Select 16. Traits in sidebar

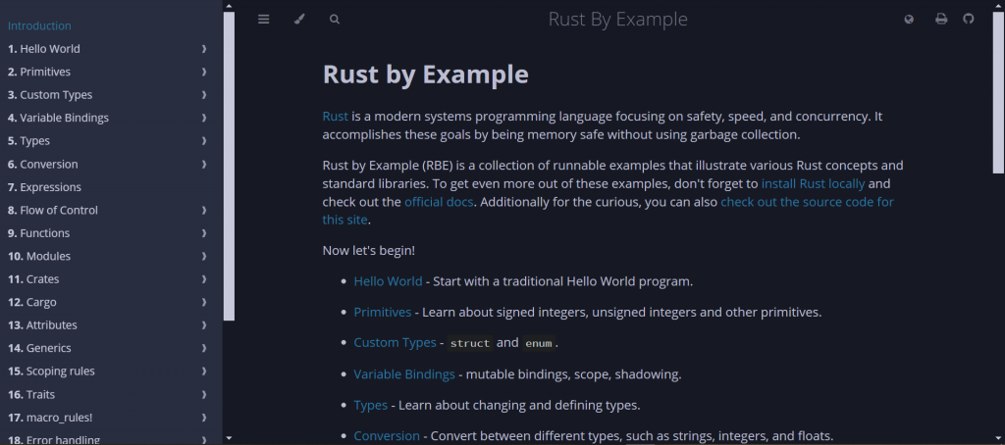(31, 394)
